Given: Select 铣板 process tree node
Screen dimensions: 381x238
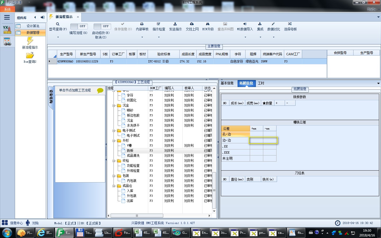Looking at the screenshot, I should [130, 150].
